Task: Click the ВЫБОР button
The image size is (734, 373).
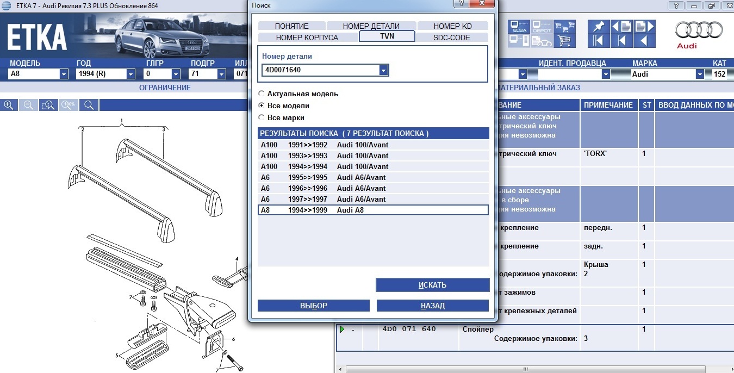Action: [x=313, y=306]
